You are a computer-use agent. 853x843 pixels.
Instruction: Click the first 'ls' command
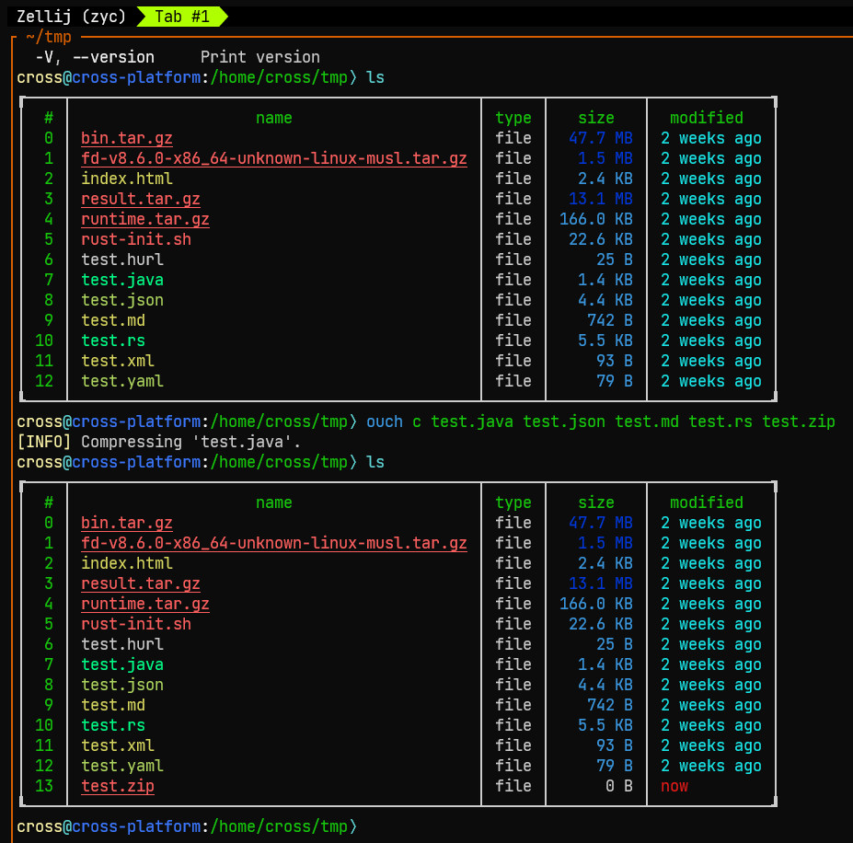(375, 77)
